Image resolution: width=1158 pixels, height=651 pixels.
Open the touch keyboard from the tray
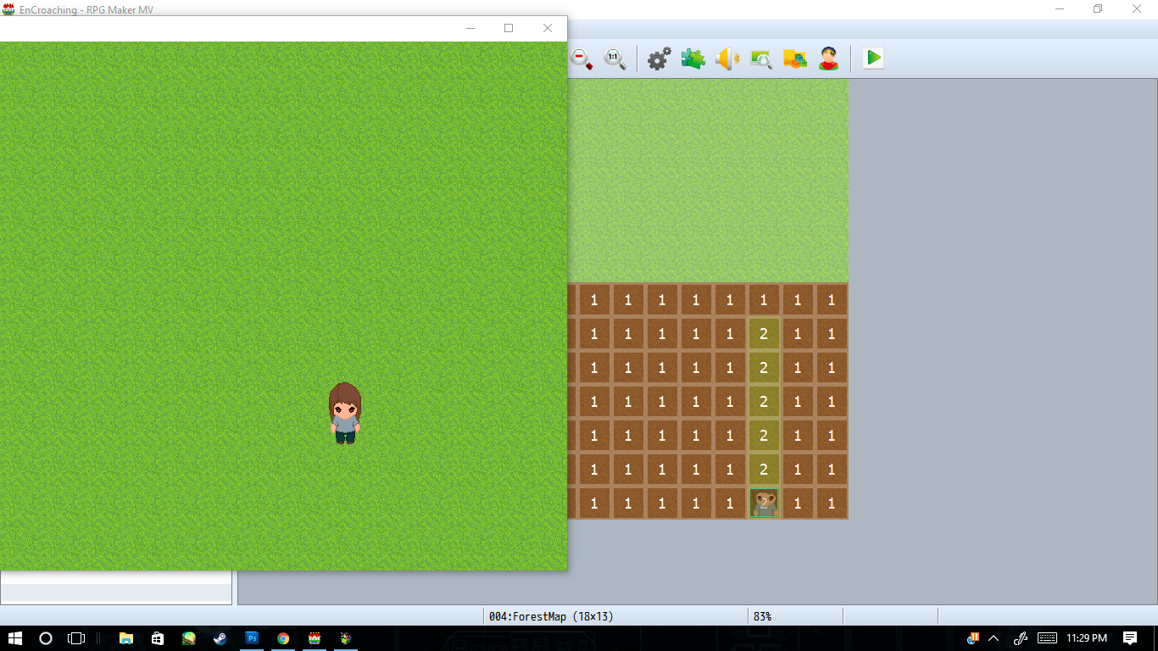point(1047,638)
